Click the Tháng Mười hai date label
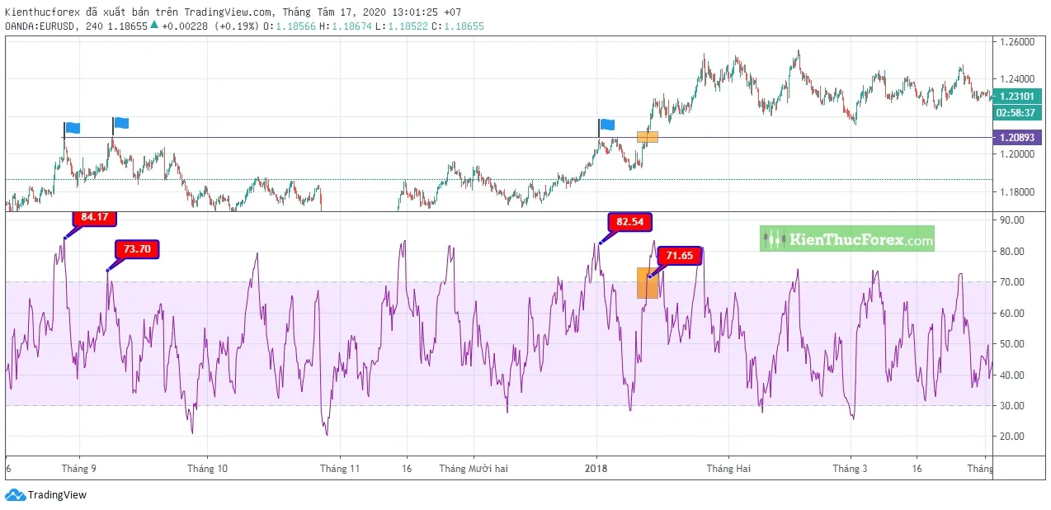 tap(474, 469)
